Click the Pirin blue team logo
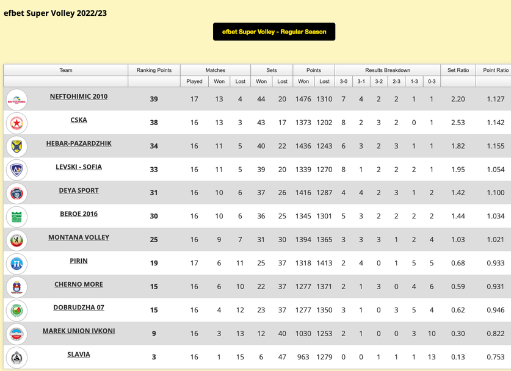 click(16, 264)
